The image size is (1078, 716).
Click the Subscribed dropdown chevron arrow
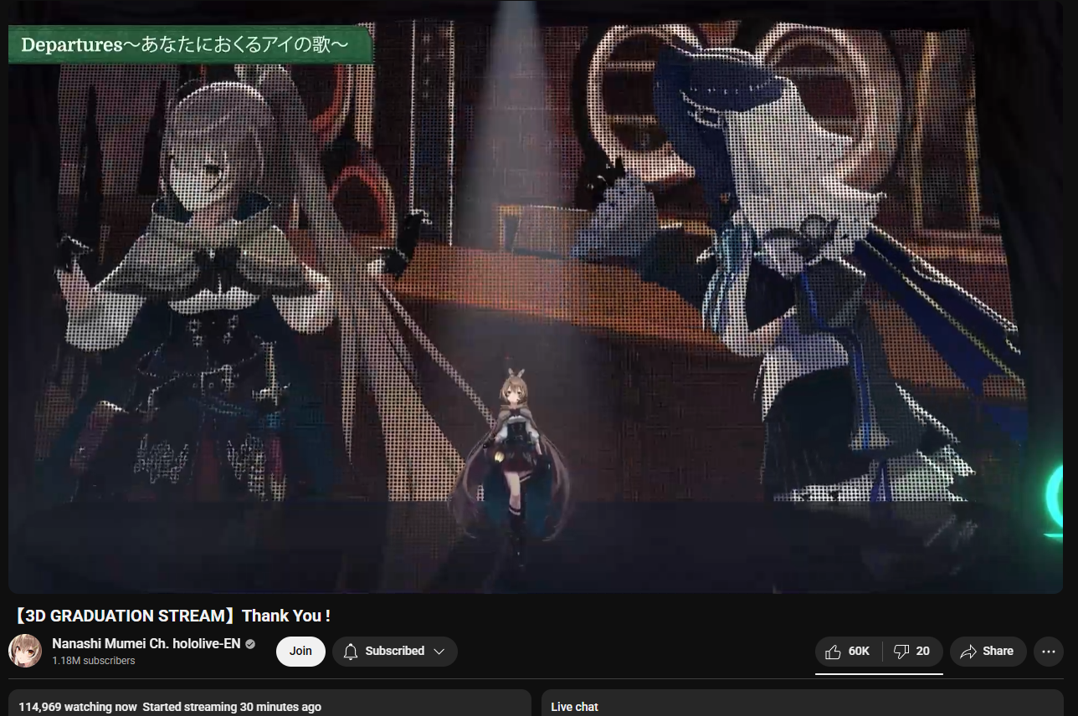pyautogui.click(x=439, y=652)
